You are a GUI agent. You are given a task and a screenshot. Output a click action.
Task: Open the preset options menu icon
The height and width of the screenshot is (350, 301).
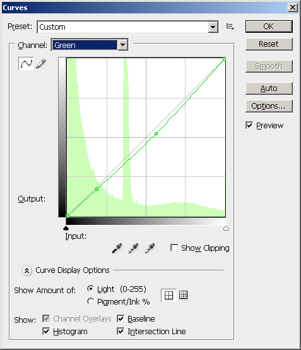coord(230,27)
